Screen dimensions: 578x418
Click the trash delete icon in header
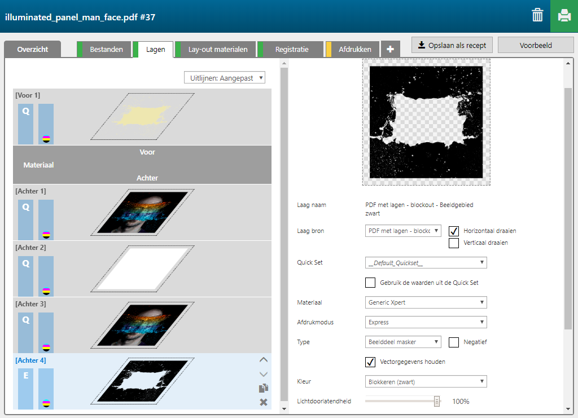pos(537,16)
